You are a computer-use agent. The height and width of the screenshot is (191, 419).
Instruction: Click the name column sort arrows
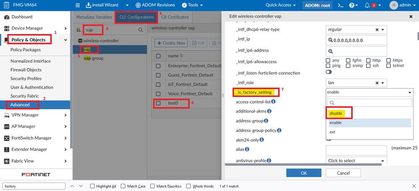point(182,56)
